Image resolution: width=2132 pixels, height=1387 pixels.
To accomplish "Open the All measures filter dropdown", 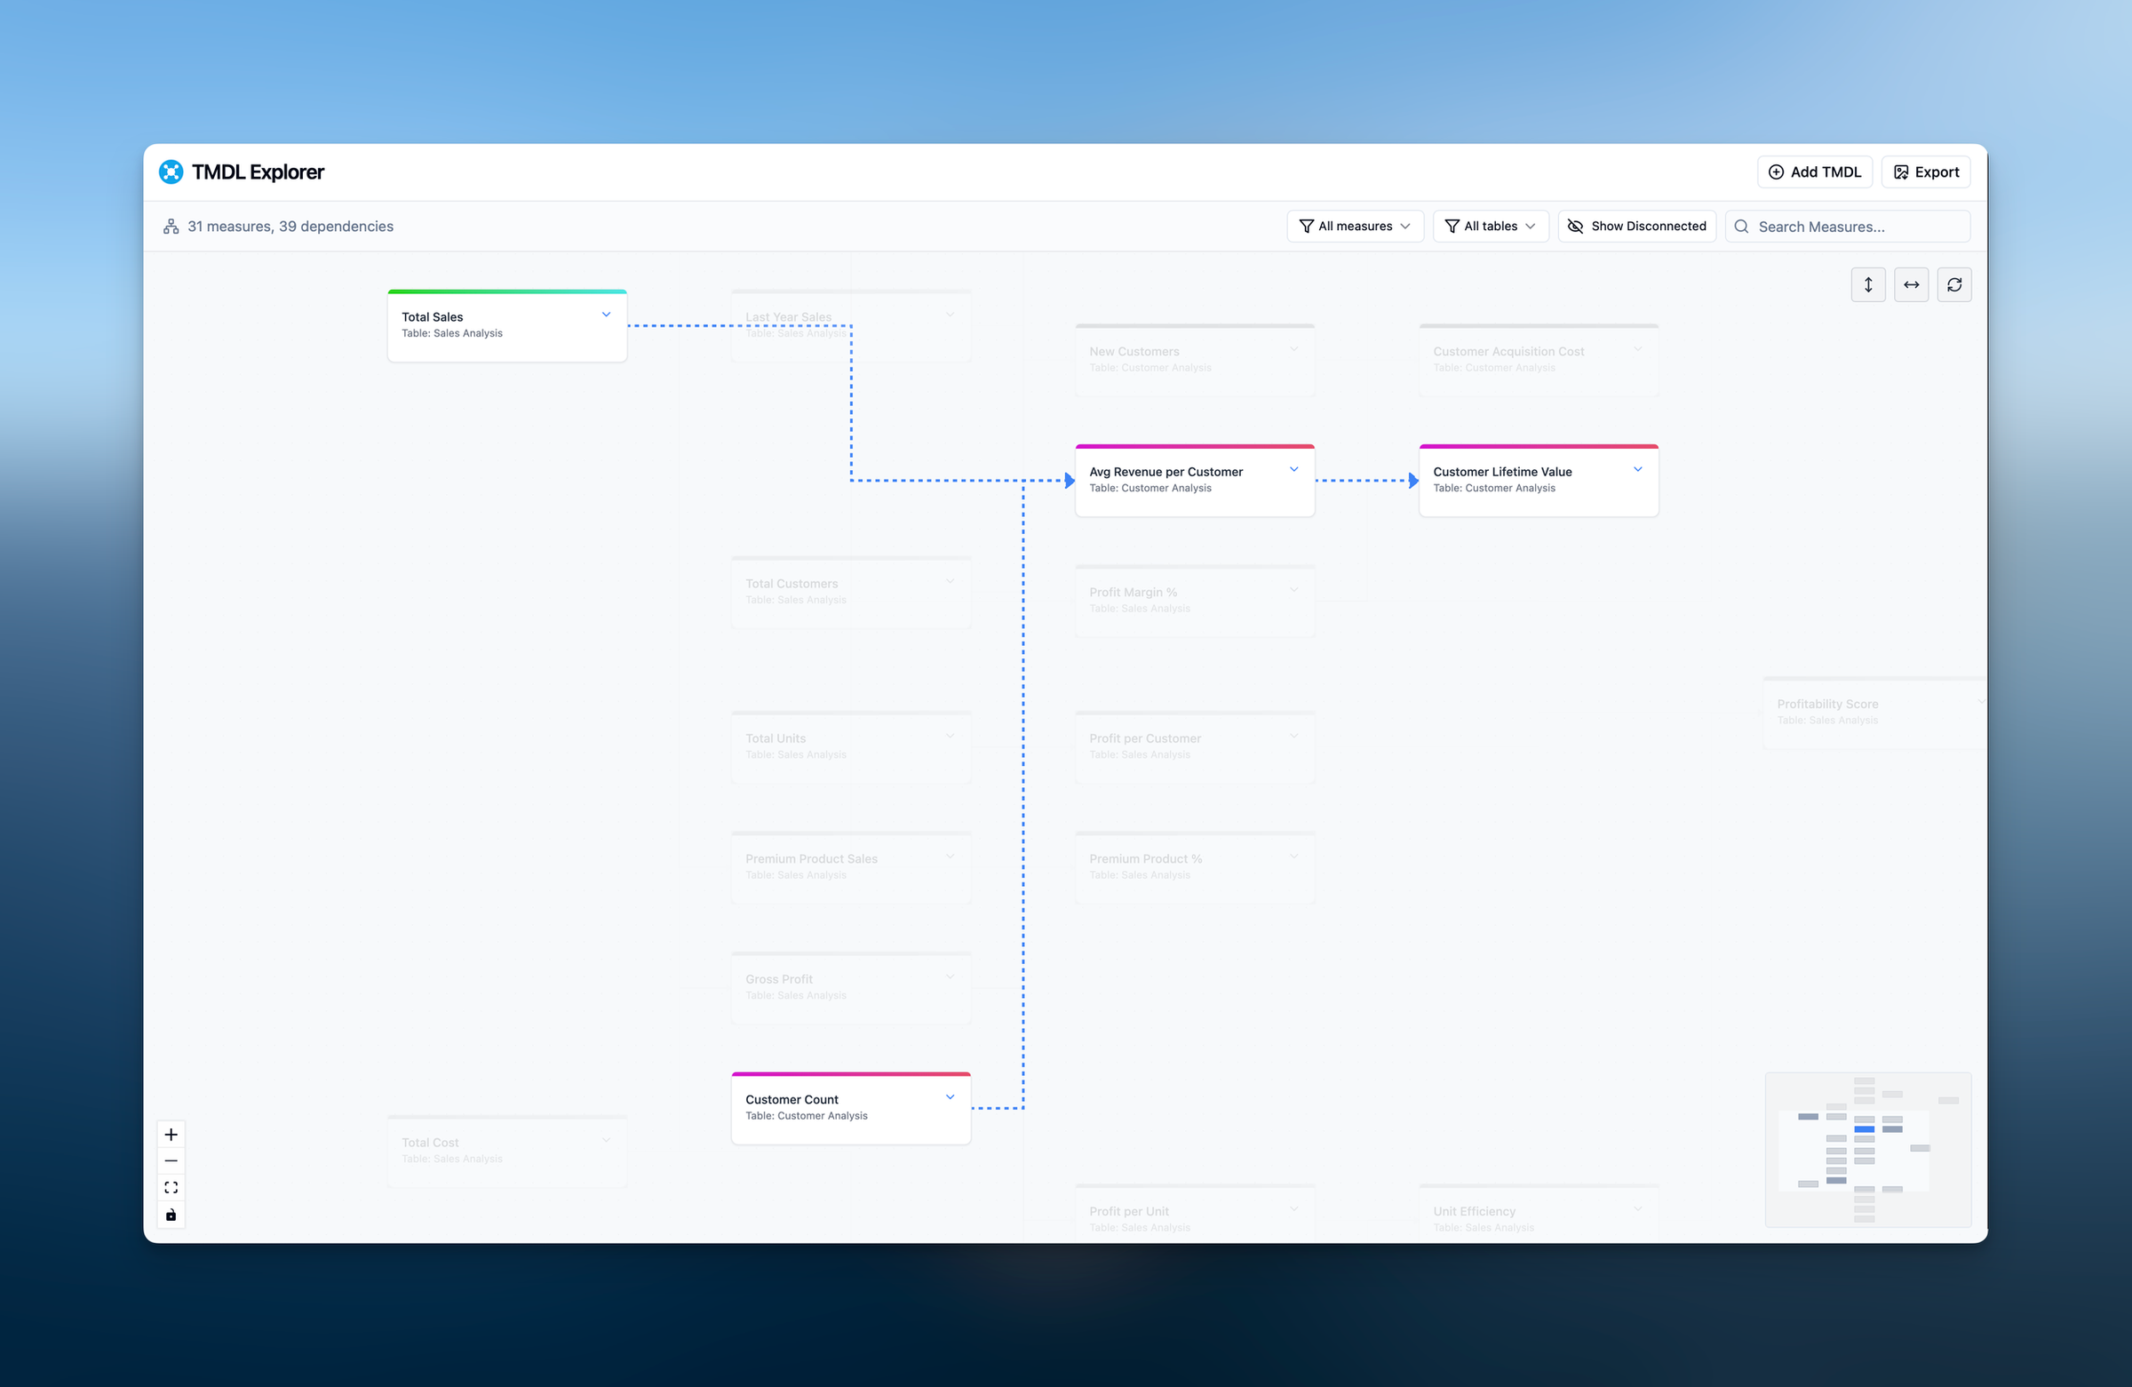I will (1355, 227).
